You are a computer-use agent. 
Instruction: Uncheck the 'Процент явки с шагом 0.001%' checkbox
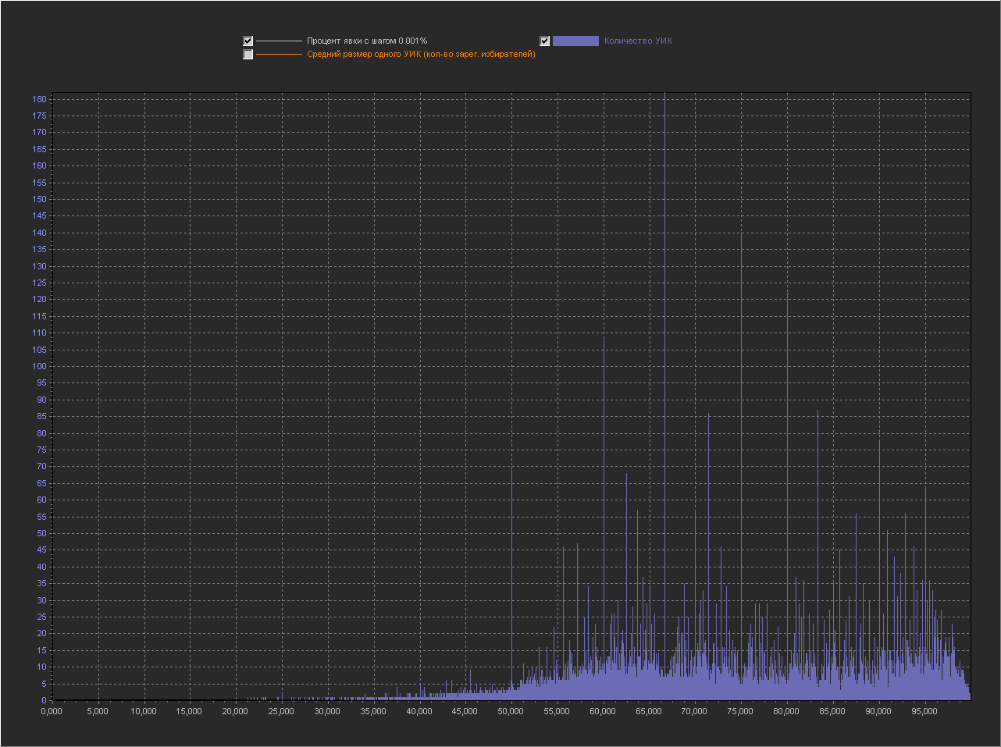248,41
